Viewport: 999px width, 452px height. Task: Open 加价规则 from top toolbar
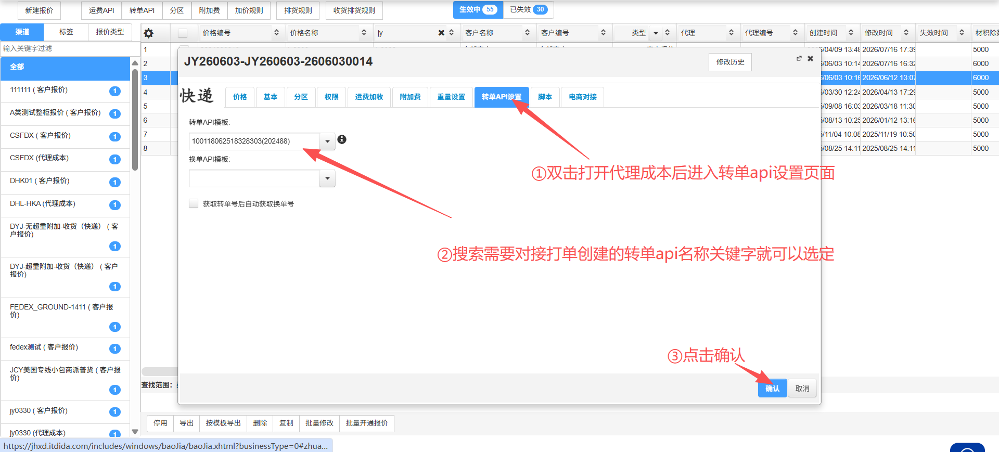tap(249, 10)
